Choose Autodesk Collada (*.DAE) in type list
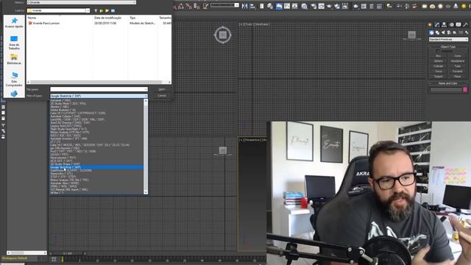The height and width of the screenshot is (265, 471). 96,116
